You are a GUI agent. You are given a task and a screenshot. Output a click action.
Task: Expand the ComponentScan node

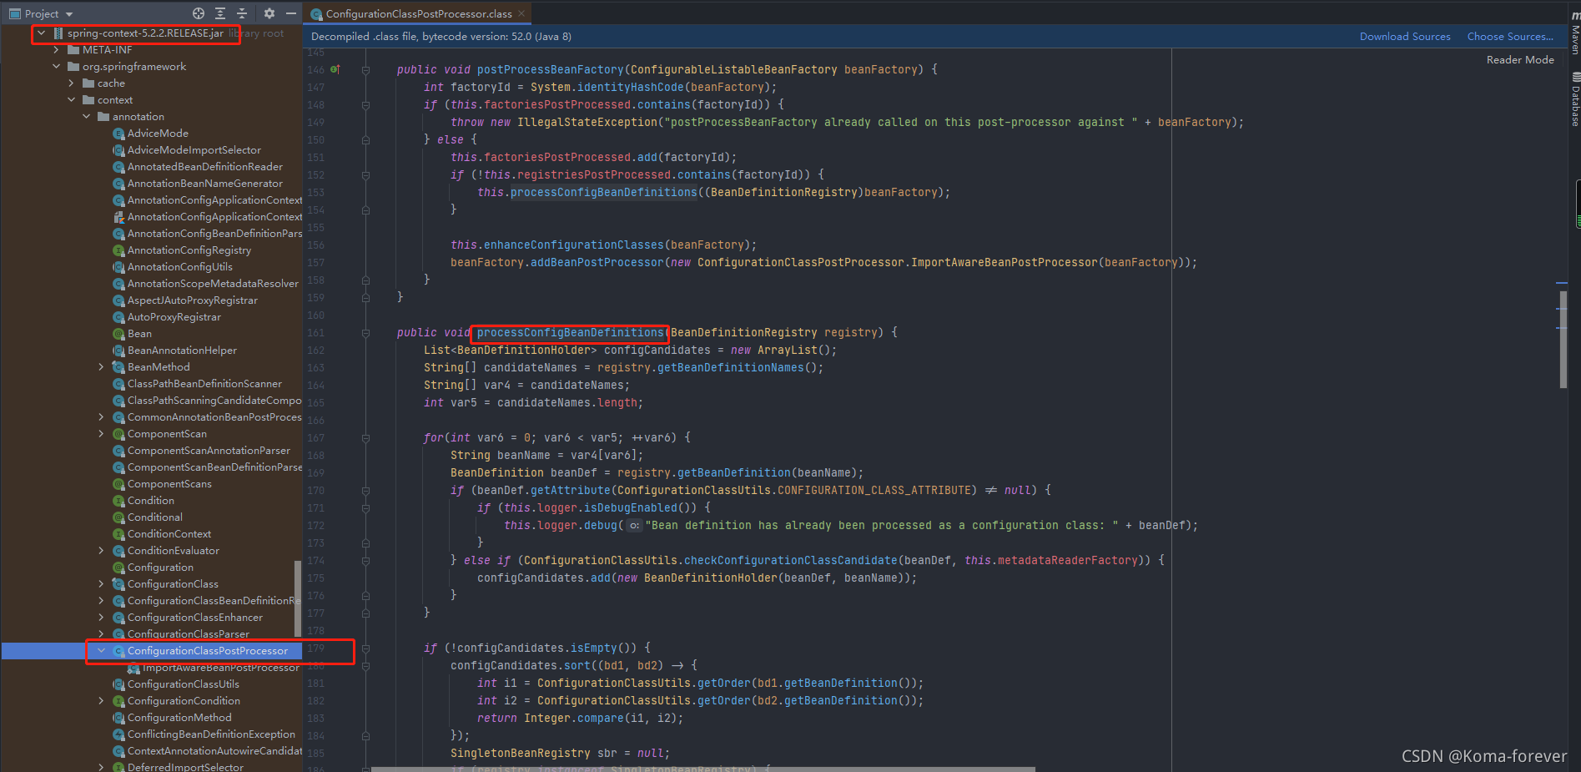[x=101, y=434]
